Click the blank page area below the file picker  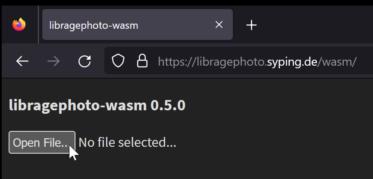click(185, 167)
